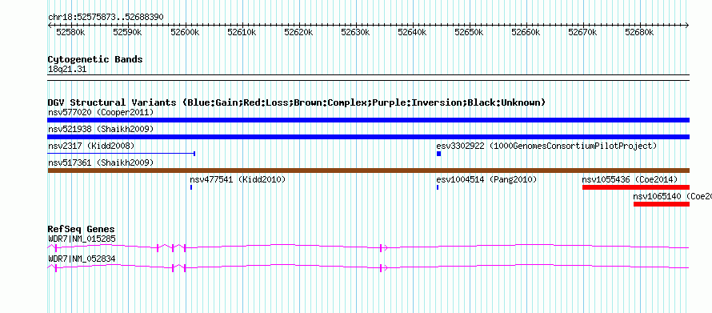This screenshot has height=313, width=712.
Task: Click the right arrowhead of the coordinate ruler
Action: click(686, 25)
